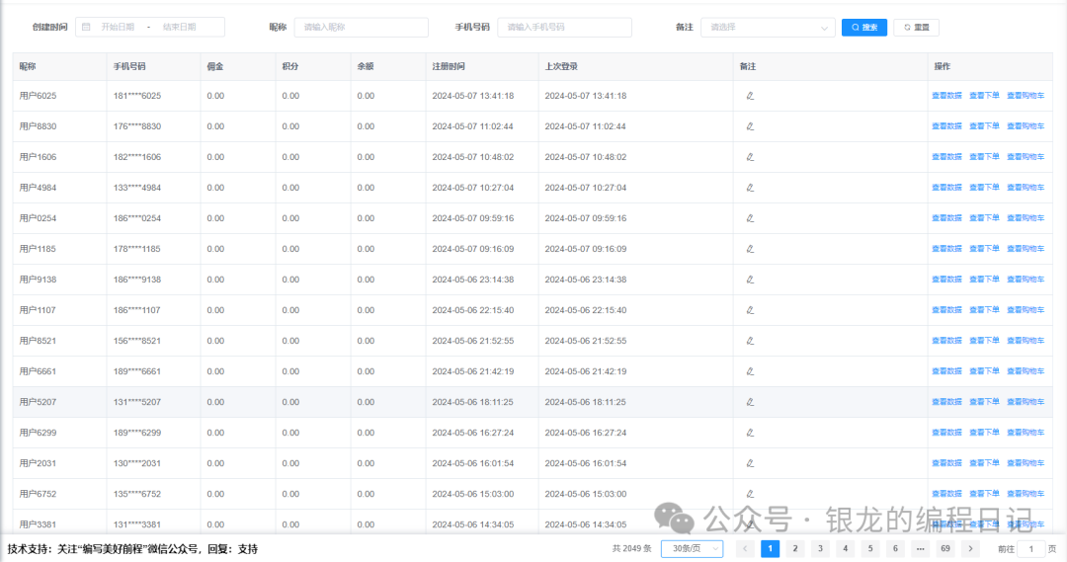Select page 1 in pagination
This screenshot has height=562, width=1067.
click(771, 548)
